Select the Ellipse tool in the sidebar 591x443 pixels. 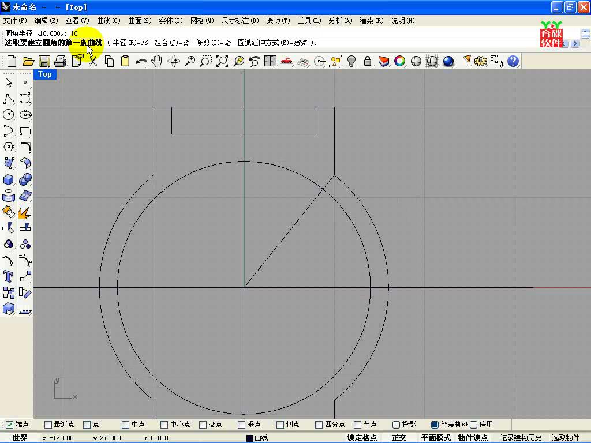click(x=25, y=115)
